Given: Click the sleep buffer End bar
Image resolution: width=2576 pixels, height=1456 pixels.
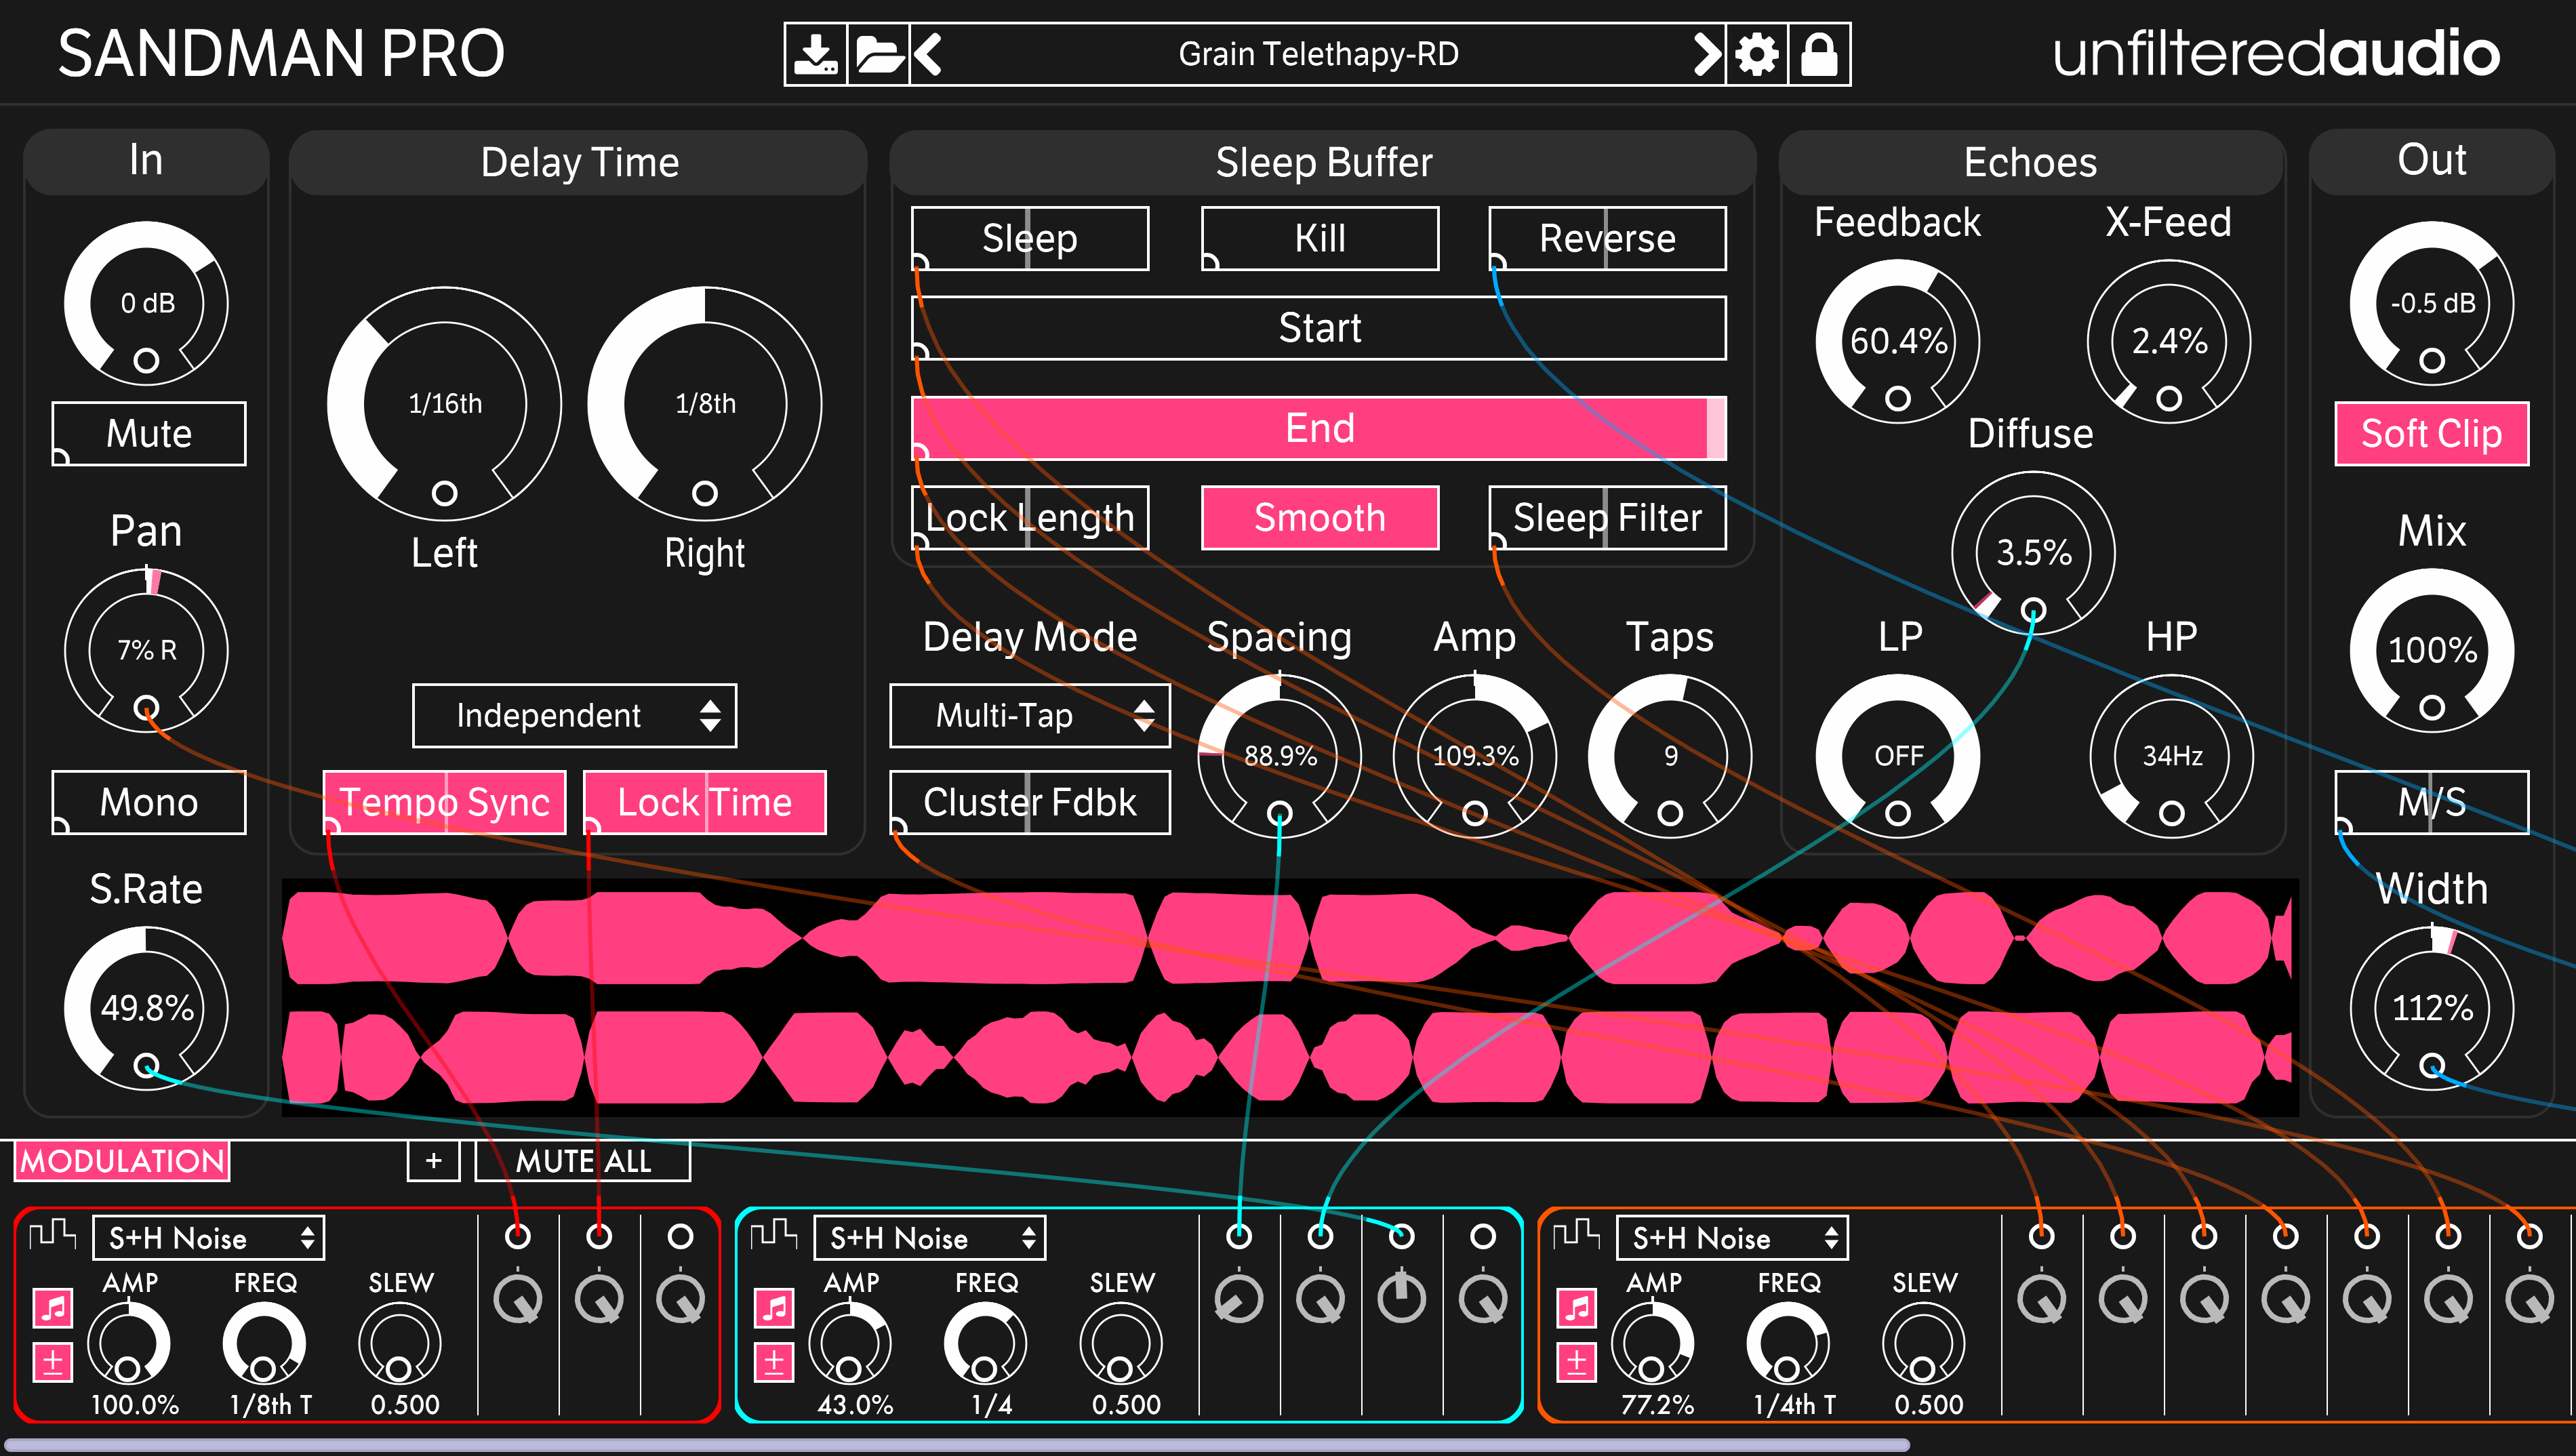Looking at the screenshot, I should [x=1319, y=428].
